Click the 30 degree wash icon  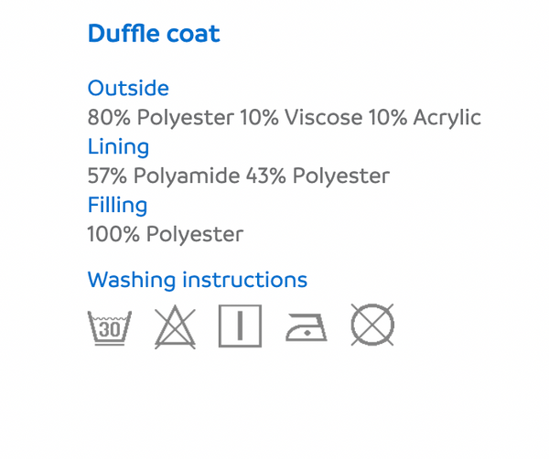tap(110, 328)
